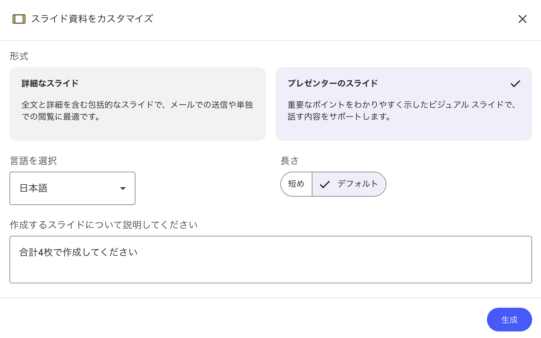Select the プレゼンターのスライド format card
This screenshot has width=541, height=338.
click(x=403, y=104)
